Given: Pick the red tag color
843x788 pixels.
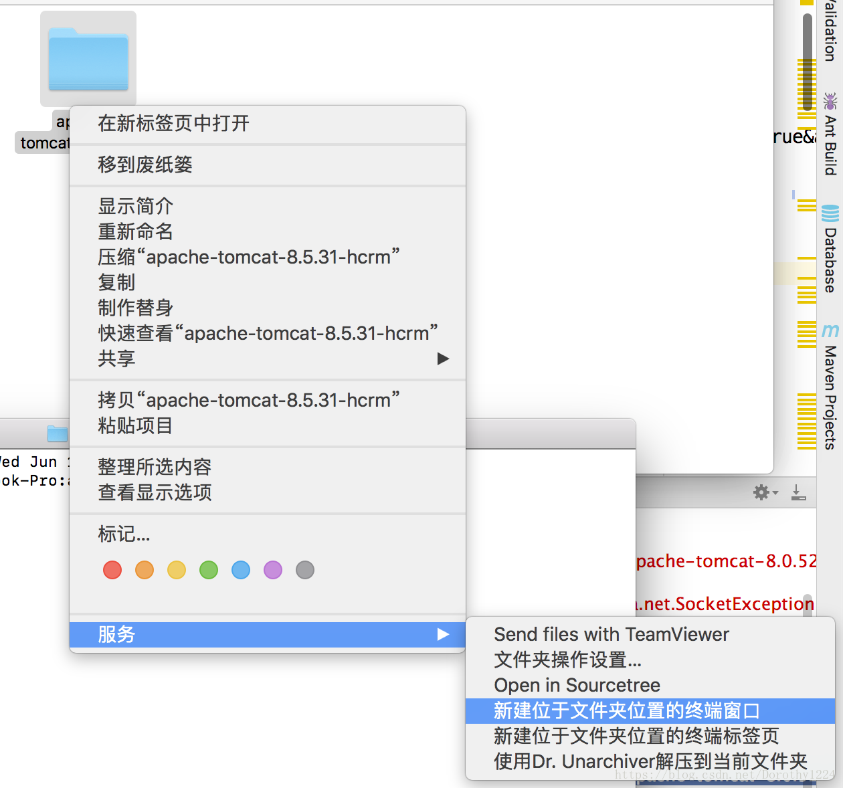Looking at the screenshot, I should [112, 570].
